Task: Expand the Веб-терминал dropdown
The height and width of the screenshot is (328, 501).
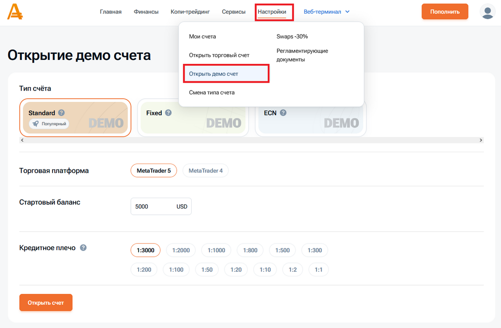Action: [x=326, y=12]
